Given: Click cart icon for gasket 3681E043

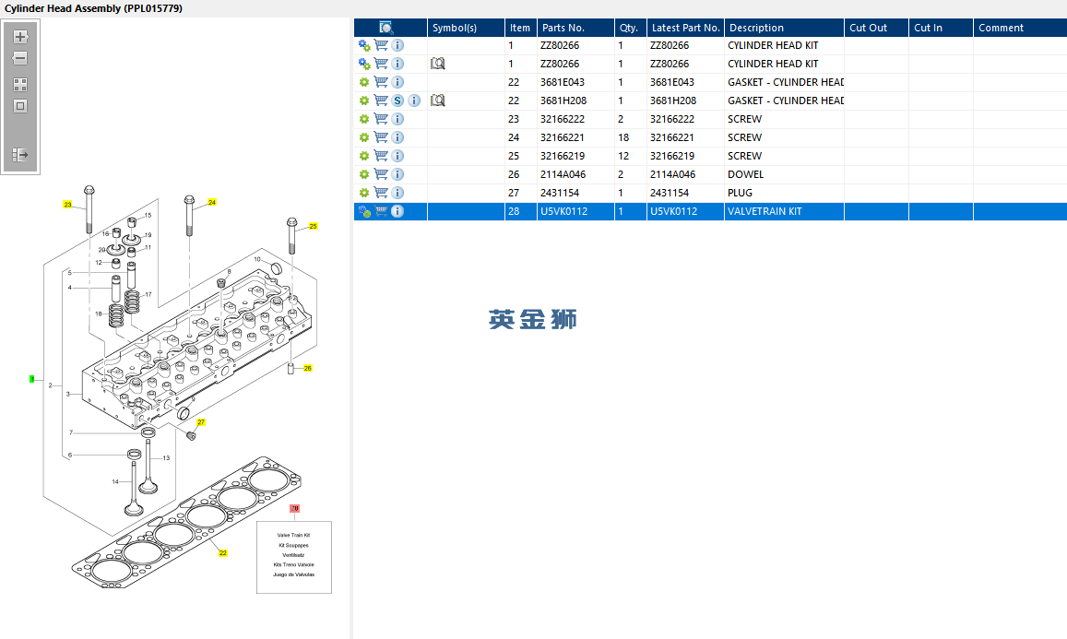Looking at the screenshot, I should [x=381, y=82].
